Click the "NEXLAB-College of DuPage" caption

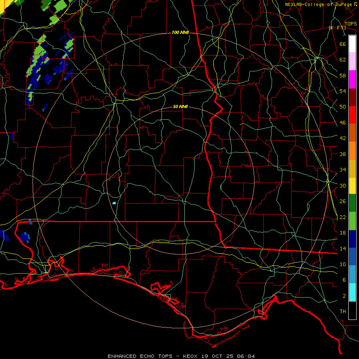(318, 4)
